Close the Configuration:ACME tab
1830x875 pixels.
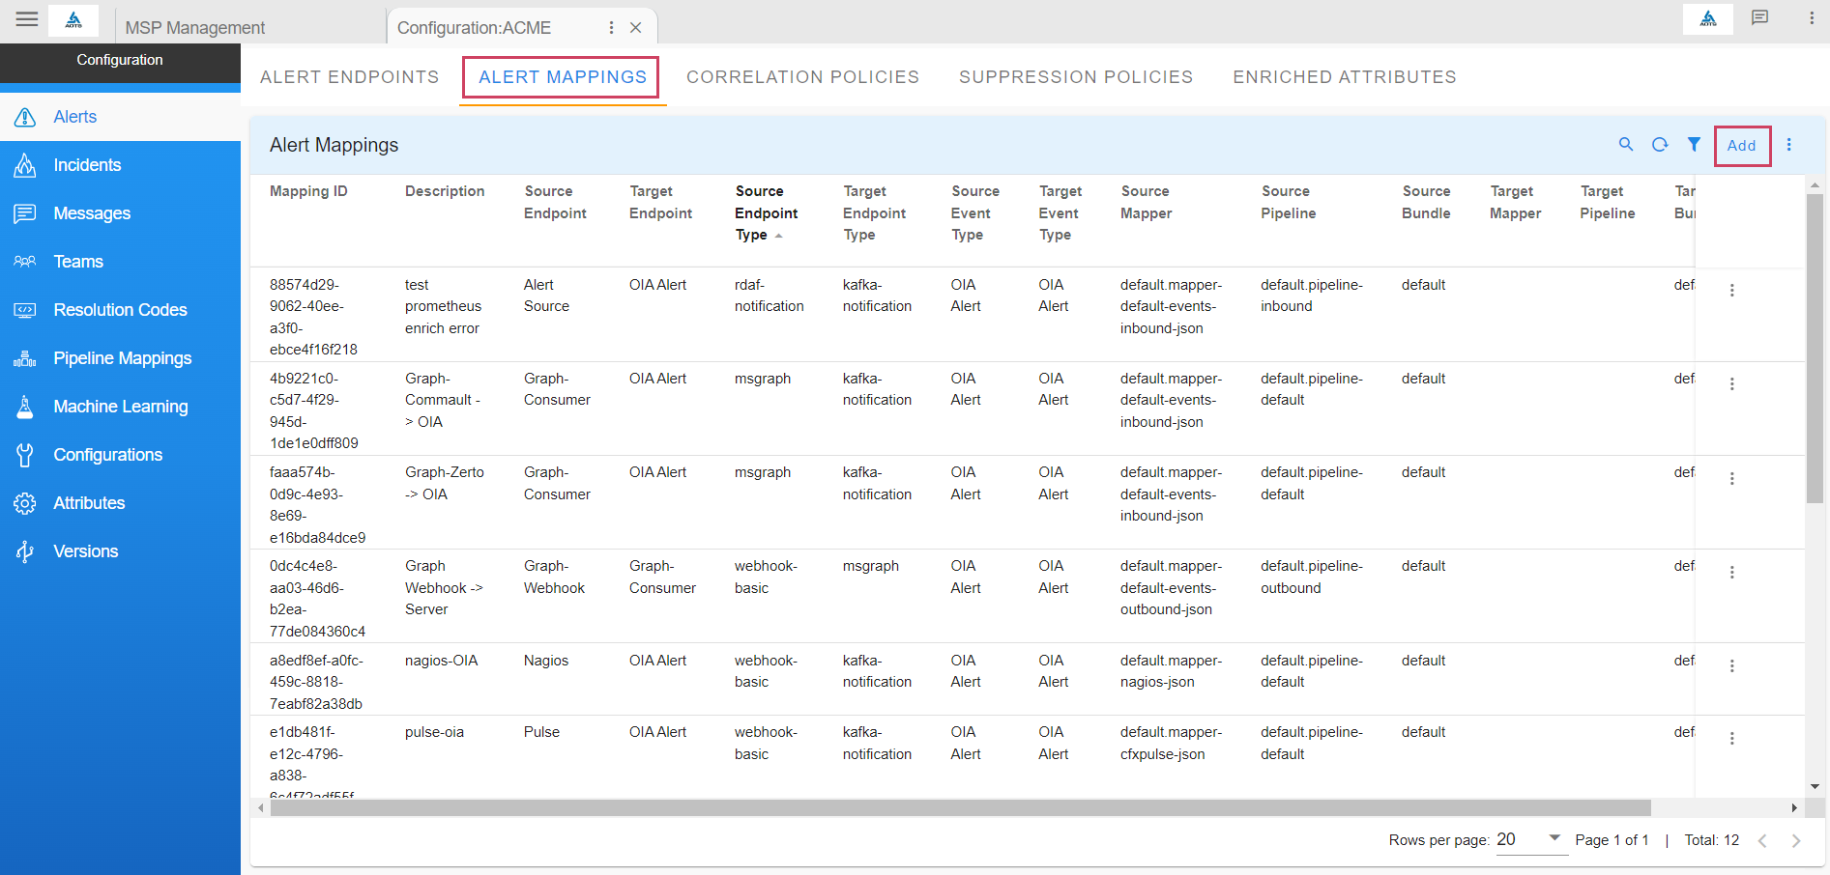click(636, 28)
